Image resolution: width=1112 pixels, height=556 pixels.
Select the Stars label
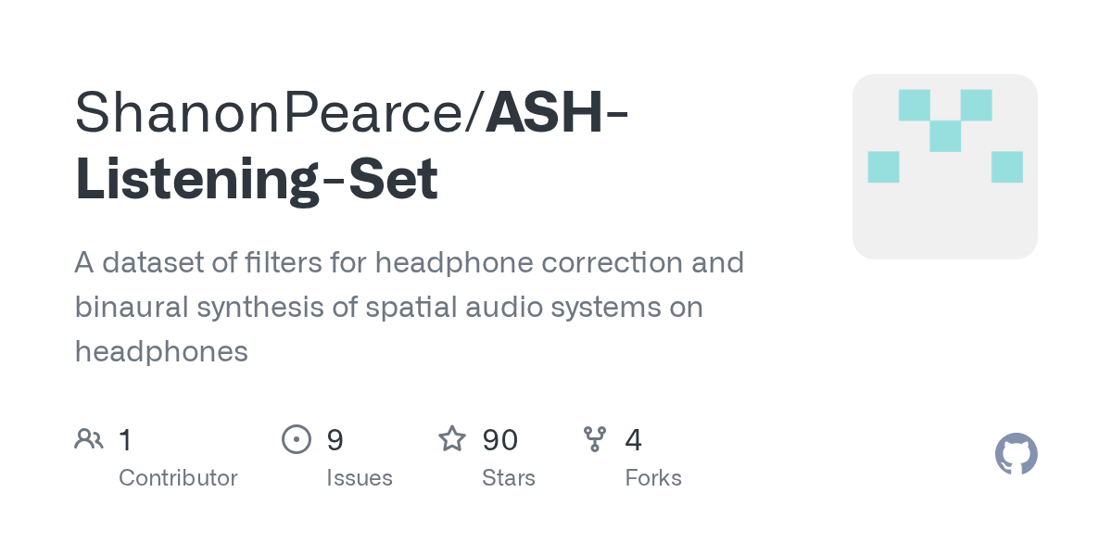click(509, 478)
